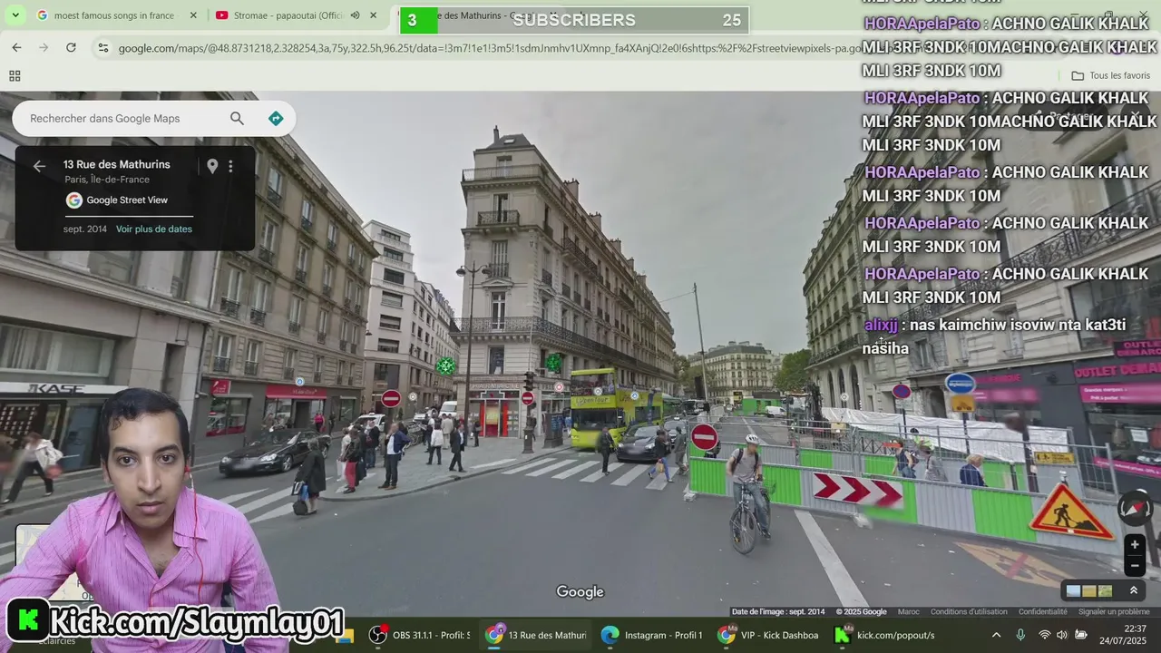The height and width of the screenshot is (653, 1161).
Task: Click 'Date de l'image : sept. 2014' caption
Action: pos(778,612)
